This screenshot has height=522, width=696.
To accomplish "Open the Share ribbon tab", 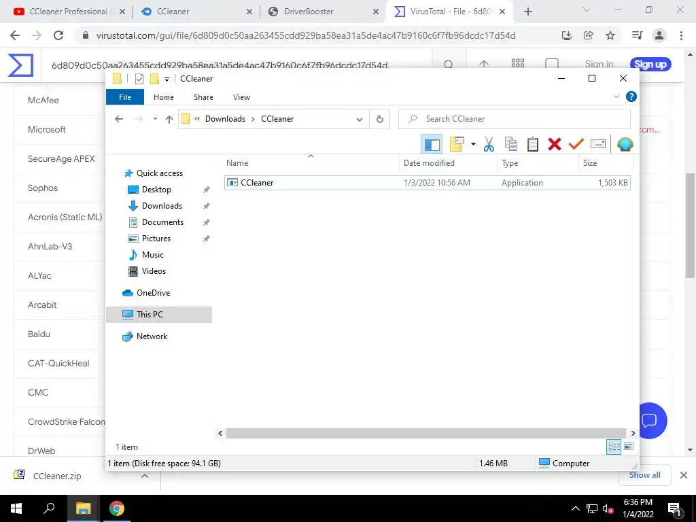I will point(203,97).
